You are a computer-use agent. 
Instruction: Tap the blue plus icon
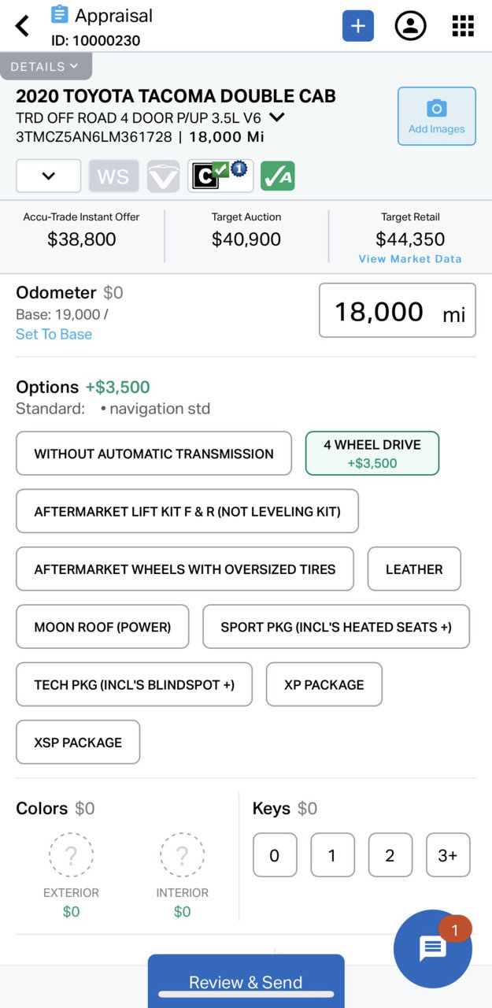357,26
